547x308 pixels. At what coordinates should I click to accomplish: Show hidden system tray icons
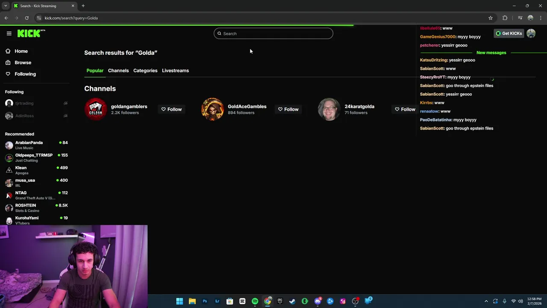pyautogui.click(x=486, y=301)
